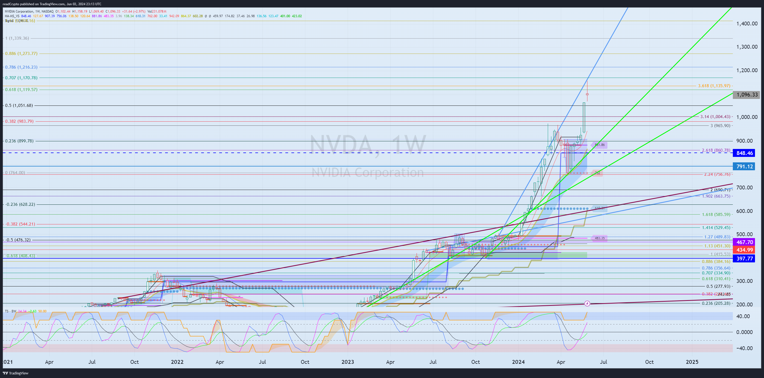Click the 2022 label on time axis
The image size is (764, 378).
coord(177,362)
